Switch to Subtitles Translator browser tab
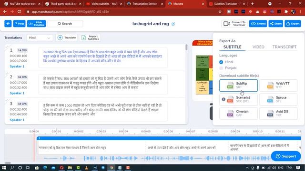The image size is (305, 171). tap(227, 4)
